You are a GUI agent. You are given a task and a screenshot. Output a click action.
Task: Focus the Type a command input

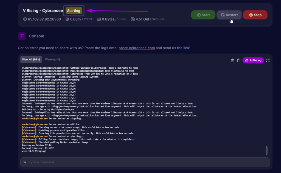pos(145,162)
